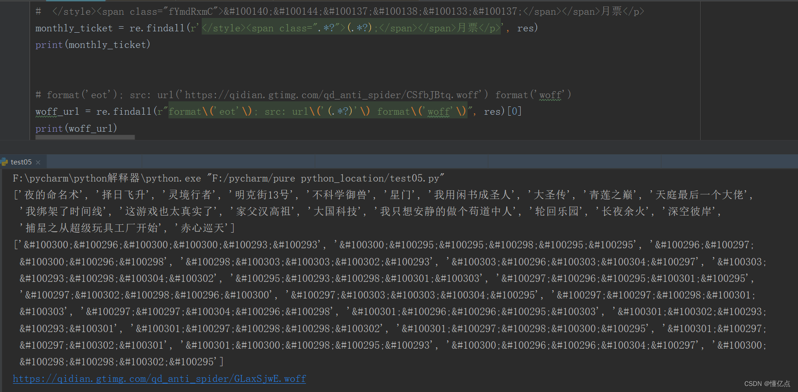Click '择日飞升' in the output
Image resolution: width=798 pixels, height=392 pixels.
(124, 195)
